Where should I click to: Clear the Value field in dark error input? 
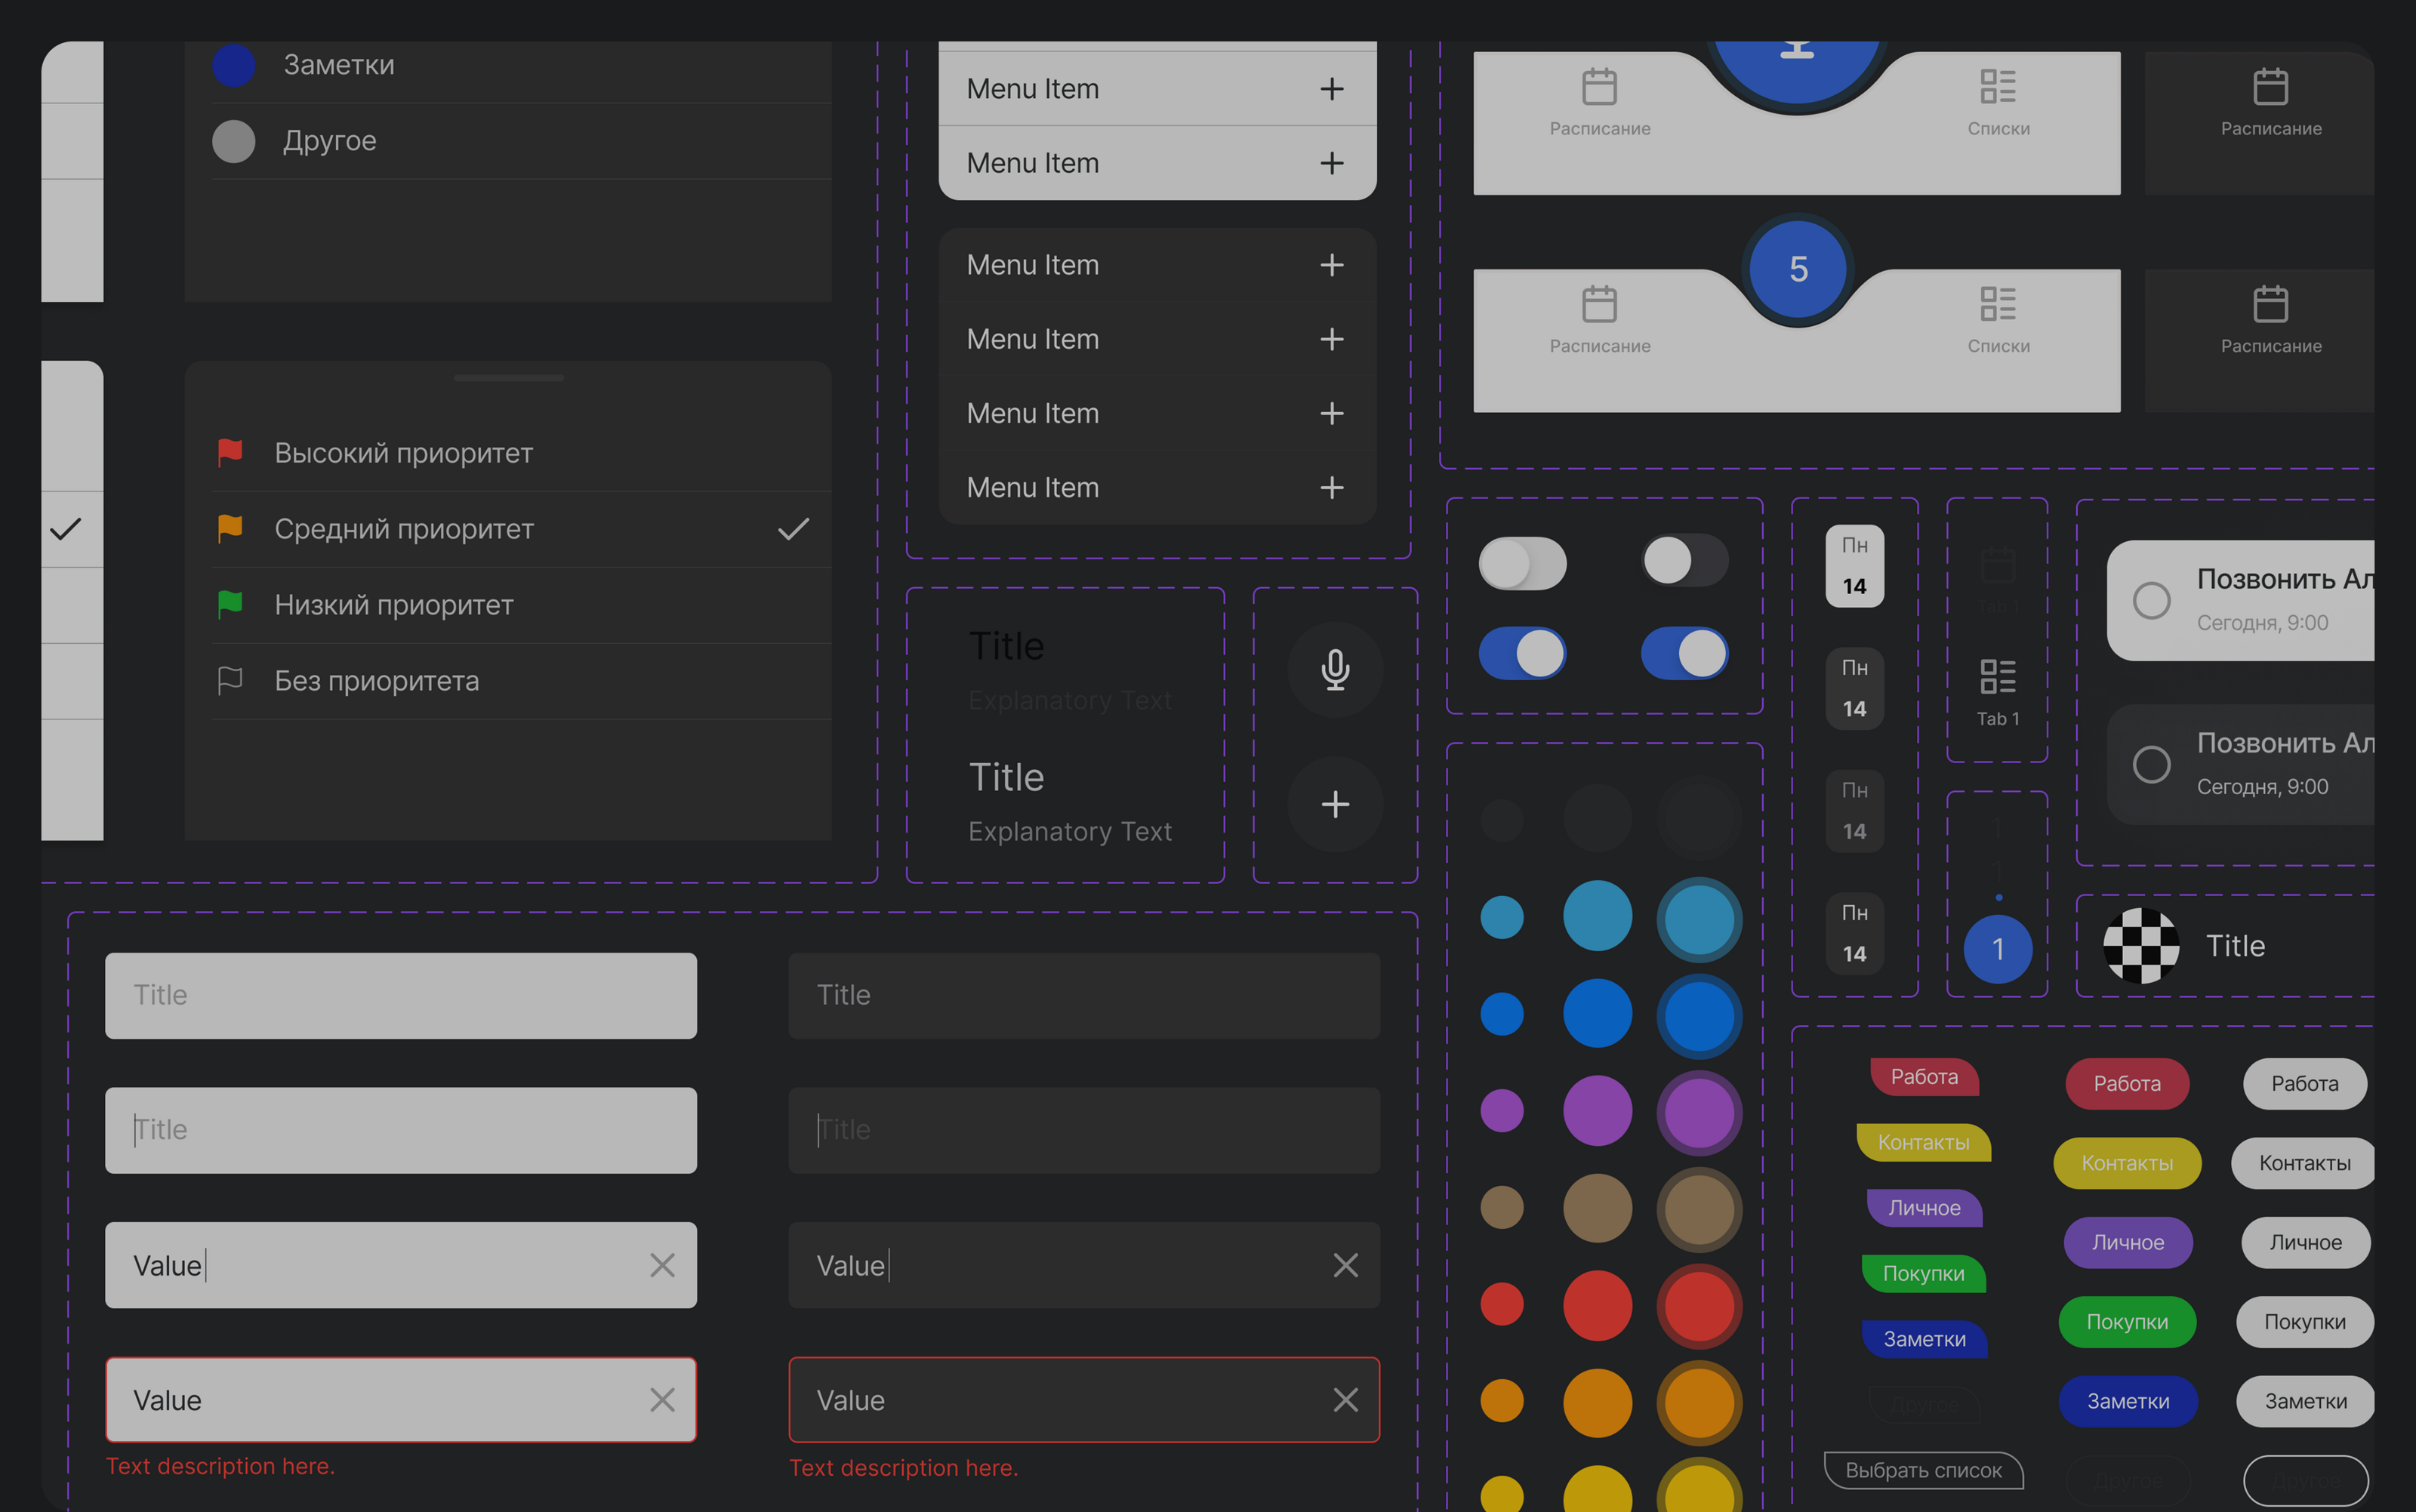(1345, 1400)
